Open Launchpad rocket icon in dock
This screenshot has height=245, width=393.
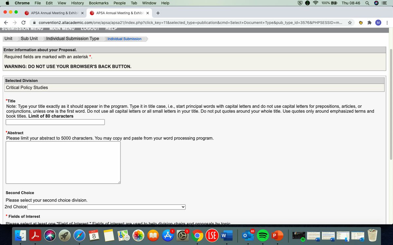[x=65, y=236]
